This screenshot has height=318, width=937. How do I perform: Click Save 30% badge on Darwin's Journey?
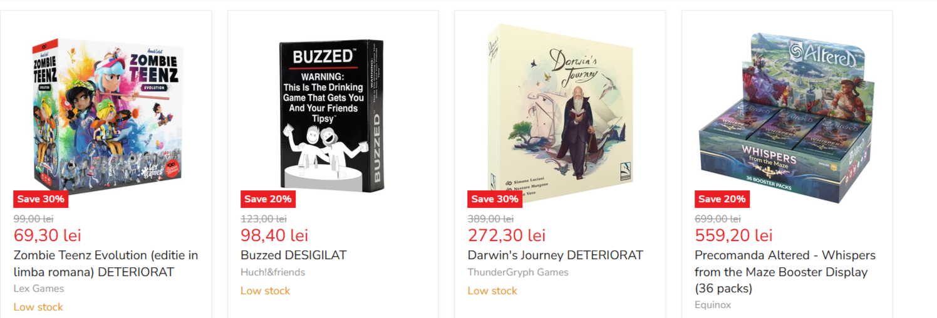click(495, 199)
